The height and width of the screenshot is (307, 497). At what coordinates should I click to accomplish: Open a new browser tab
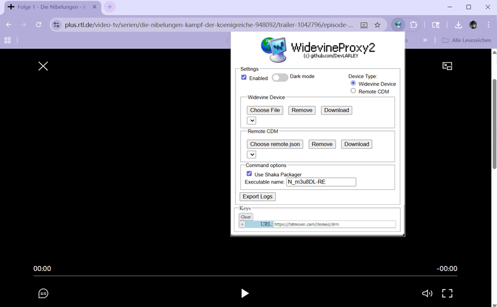(x=110, y=7)
